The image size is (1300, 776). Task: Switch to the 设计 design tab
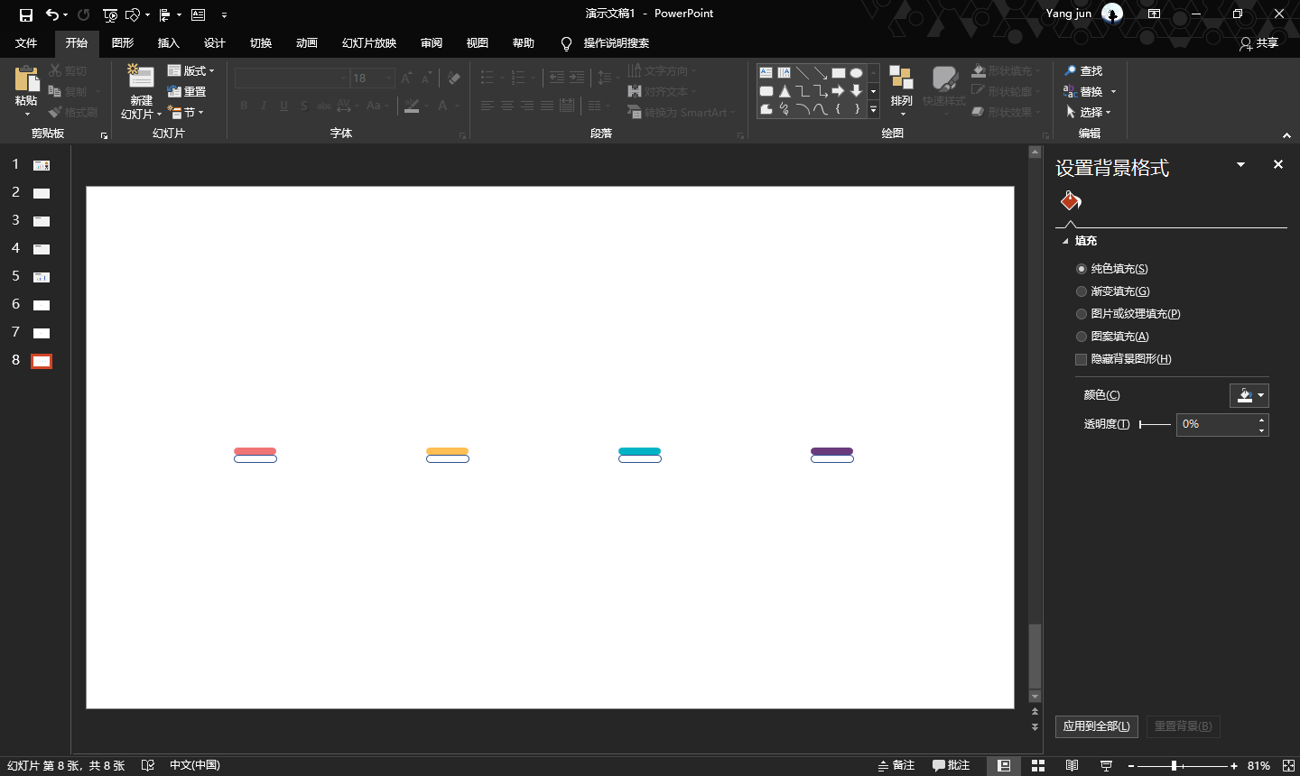pyautogui.click(x=214, y=43)
